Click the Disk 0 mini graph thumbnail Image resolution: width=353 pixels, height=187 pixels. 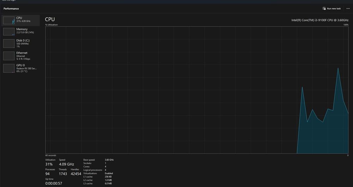pyautogui.click(x=9, y=44)
